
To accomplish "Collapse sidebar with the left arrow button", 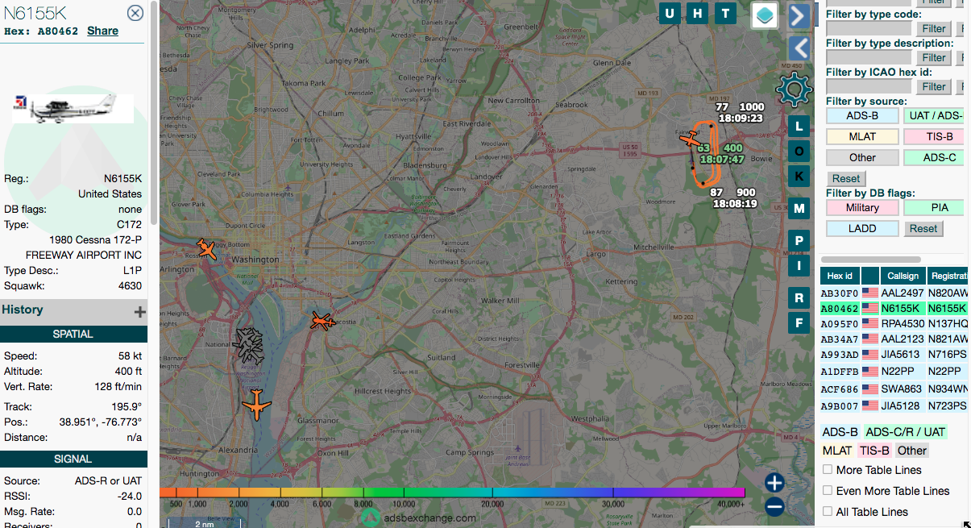I will click(798, 48).
